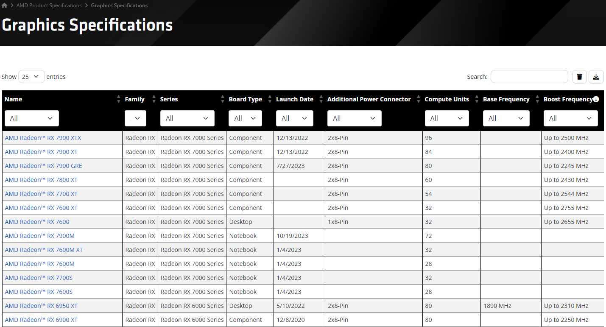Sort by Board Type column arrows
Image resolution: width=606 pixels, height=327 pixels.
270,99
